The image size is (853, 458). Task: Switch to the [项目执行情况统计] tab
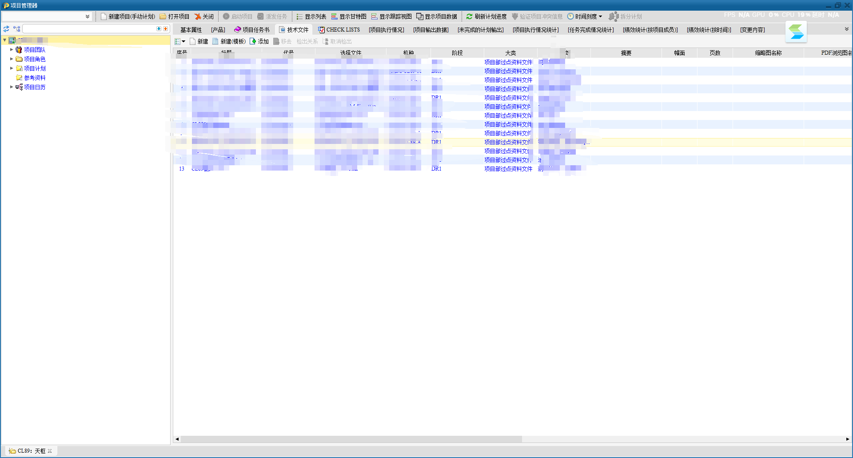coord(536,30)
